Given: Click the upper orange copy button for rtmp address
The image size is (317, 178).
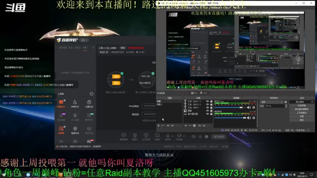Looking at the screenshot, I should pos(116,76).
